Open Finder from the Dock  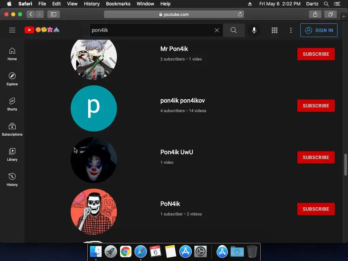95,252
